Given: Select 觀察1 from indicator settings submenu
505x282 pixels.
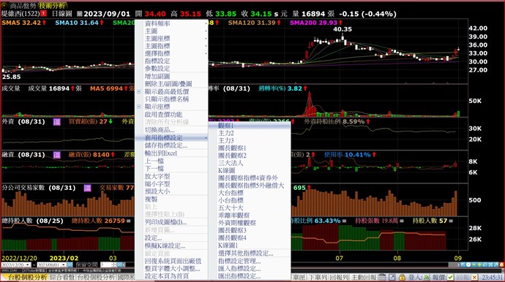Looking at the screenshot, I should (x=250, y=126).
